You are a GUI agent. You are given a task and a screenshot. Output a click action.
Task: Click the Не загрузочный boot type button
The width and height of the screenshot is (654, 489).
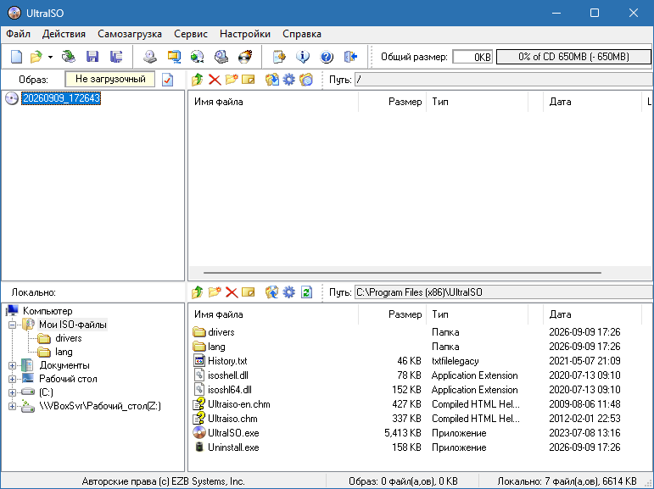[x=110, y=79]
